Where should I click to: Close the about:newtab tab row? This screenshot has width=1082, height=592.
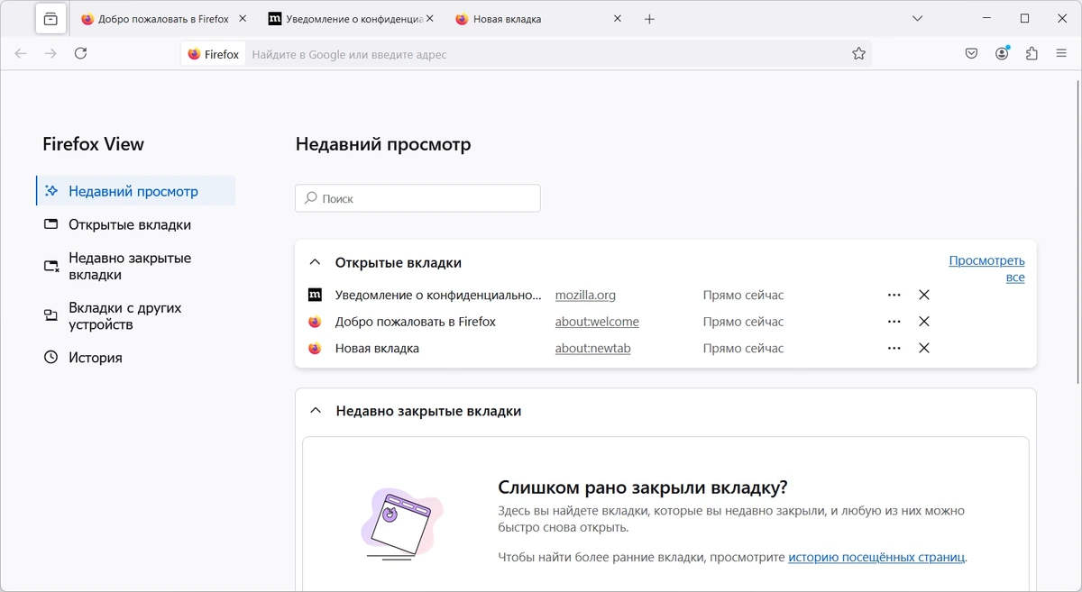[x=924, y=348]
